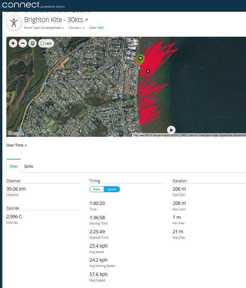Click the Add gear link

click(x=101, y=28)
